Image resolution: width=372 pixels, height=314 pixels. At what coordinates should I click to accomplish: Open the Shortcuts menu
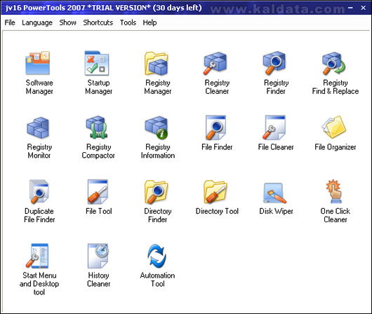click(98, 22)
